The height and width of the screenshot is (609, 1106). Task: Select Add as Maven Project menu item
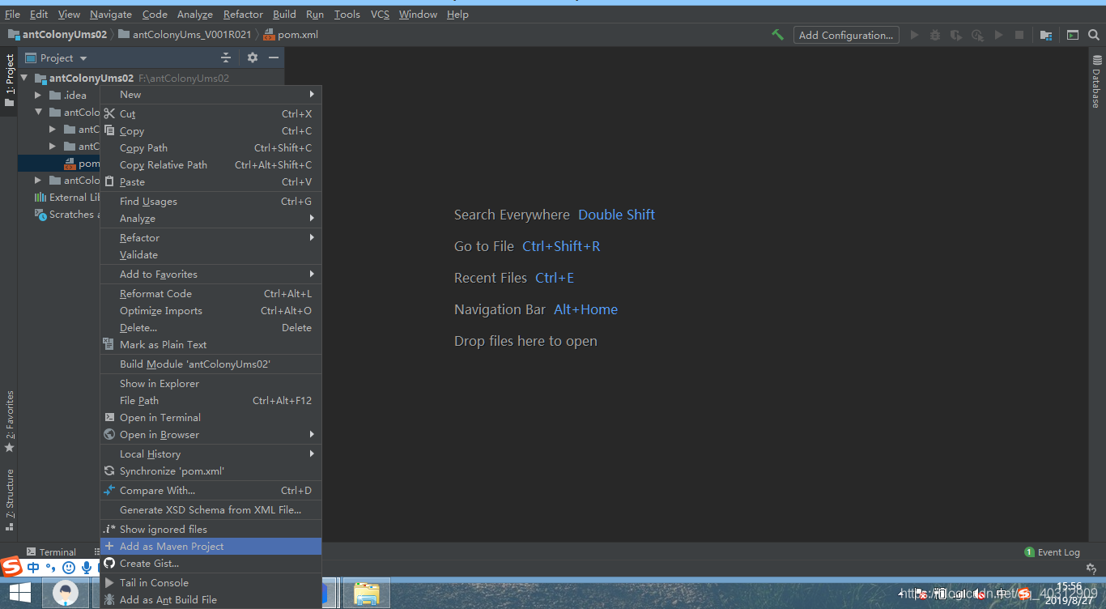211,546
